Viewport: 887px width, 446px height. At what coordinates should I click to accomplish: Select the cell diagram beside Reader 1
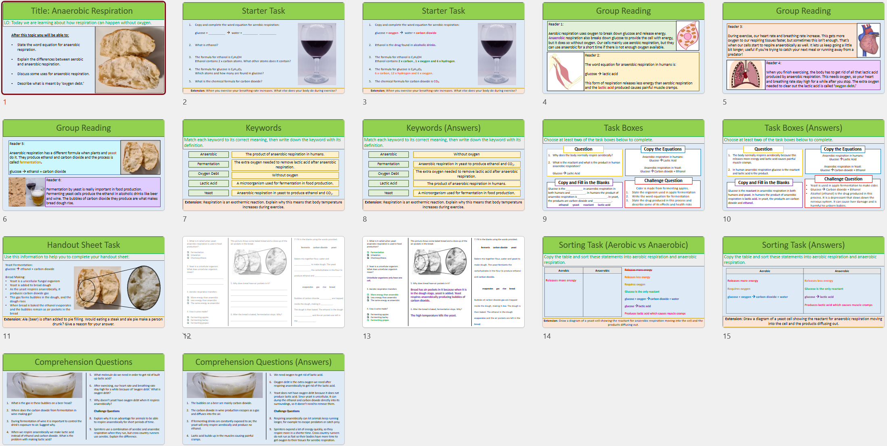[687, 36]
